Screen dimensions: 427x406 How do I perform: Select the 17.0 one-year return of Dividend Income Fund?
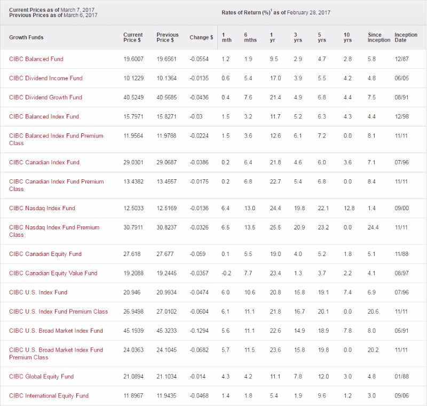tap(275, 78)
